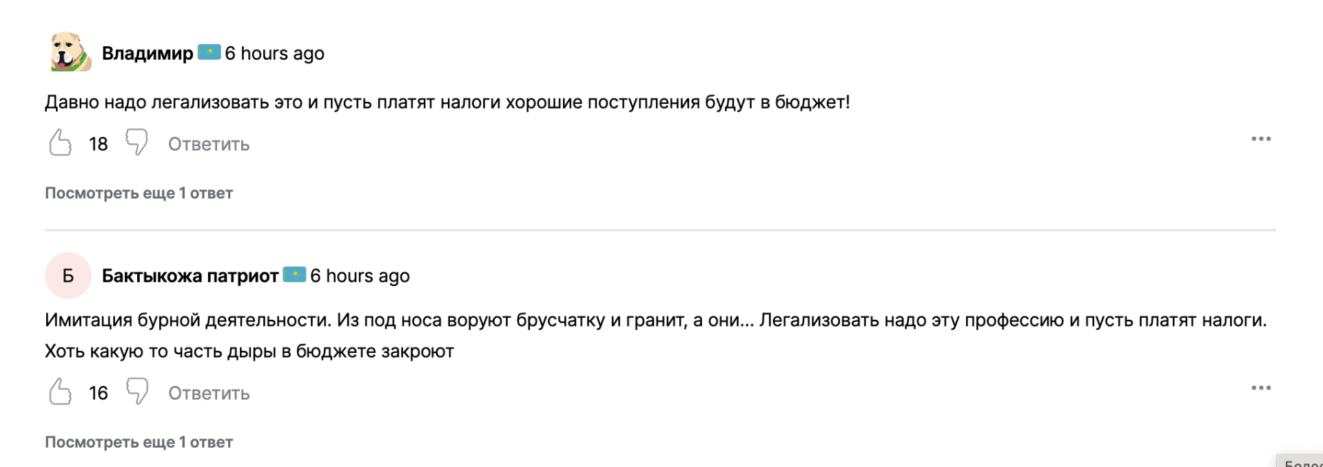The width and height of the screenshot is (1323, 467).
Task: Expand 'Посмотреть еще 1 ответ' under Бактыкожа
Action: [x=139, y=442]
